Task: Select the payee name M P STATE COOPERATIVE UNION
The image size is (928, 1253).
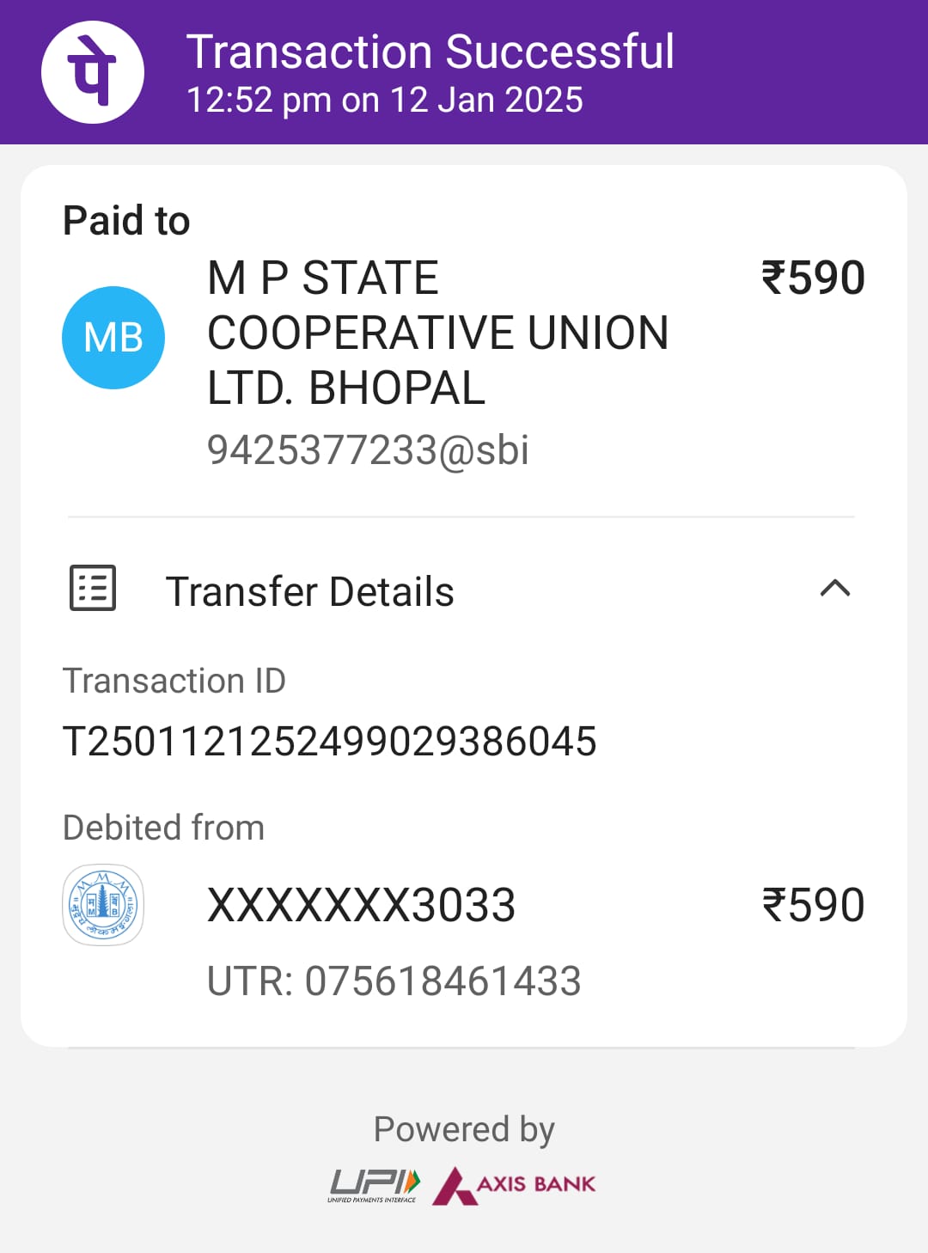Action: coord(438,333)
